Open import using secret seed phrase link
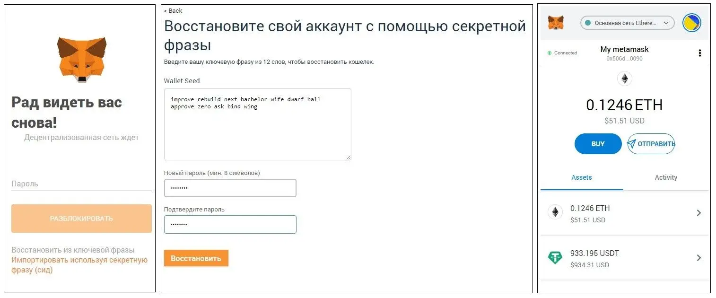 click(x=79, y=265)
